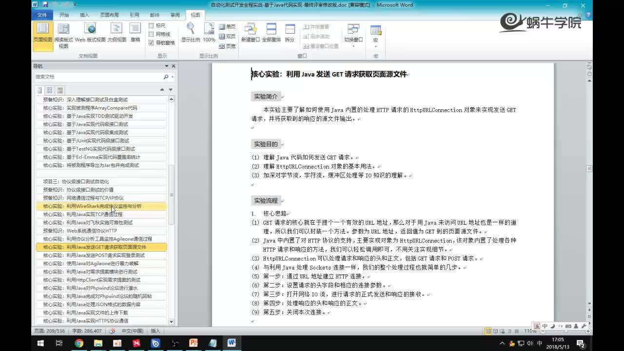Open PowerPoint from the taskbar
The height and width of the screenshot is (351, 624).
193,343
